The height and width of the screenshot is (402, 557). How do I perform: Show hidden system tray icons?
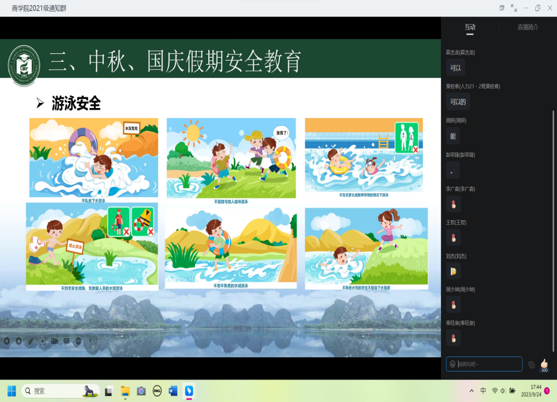point(471,391)
